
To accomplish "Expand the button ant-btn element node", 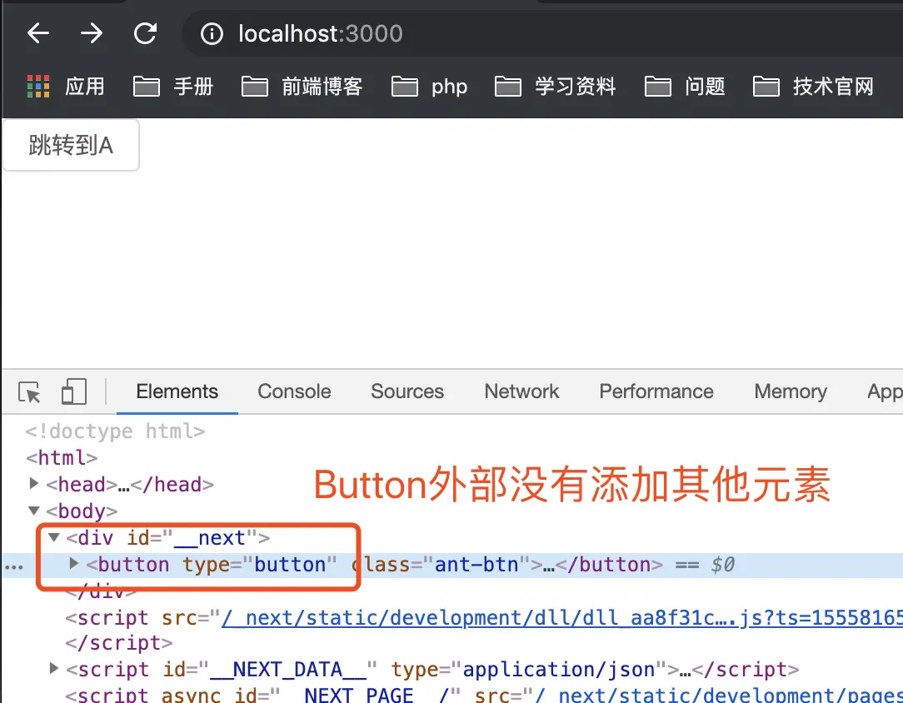I will click(73, 563).
